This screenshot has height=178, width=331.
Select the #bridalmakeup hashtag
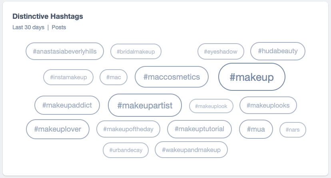pos(136,52)
